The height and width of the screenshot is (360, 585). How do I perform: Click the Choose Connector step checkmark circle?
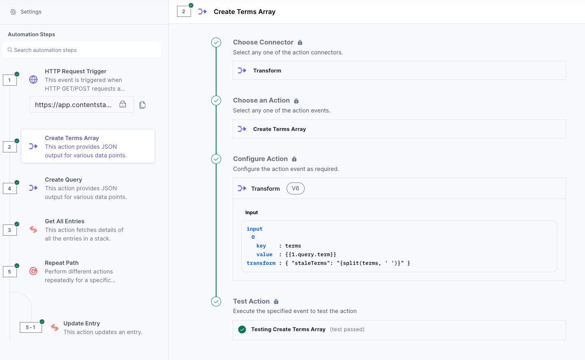tap(216, 42)
